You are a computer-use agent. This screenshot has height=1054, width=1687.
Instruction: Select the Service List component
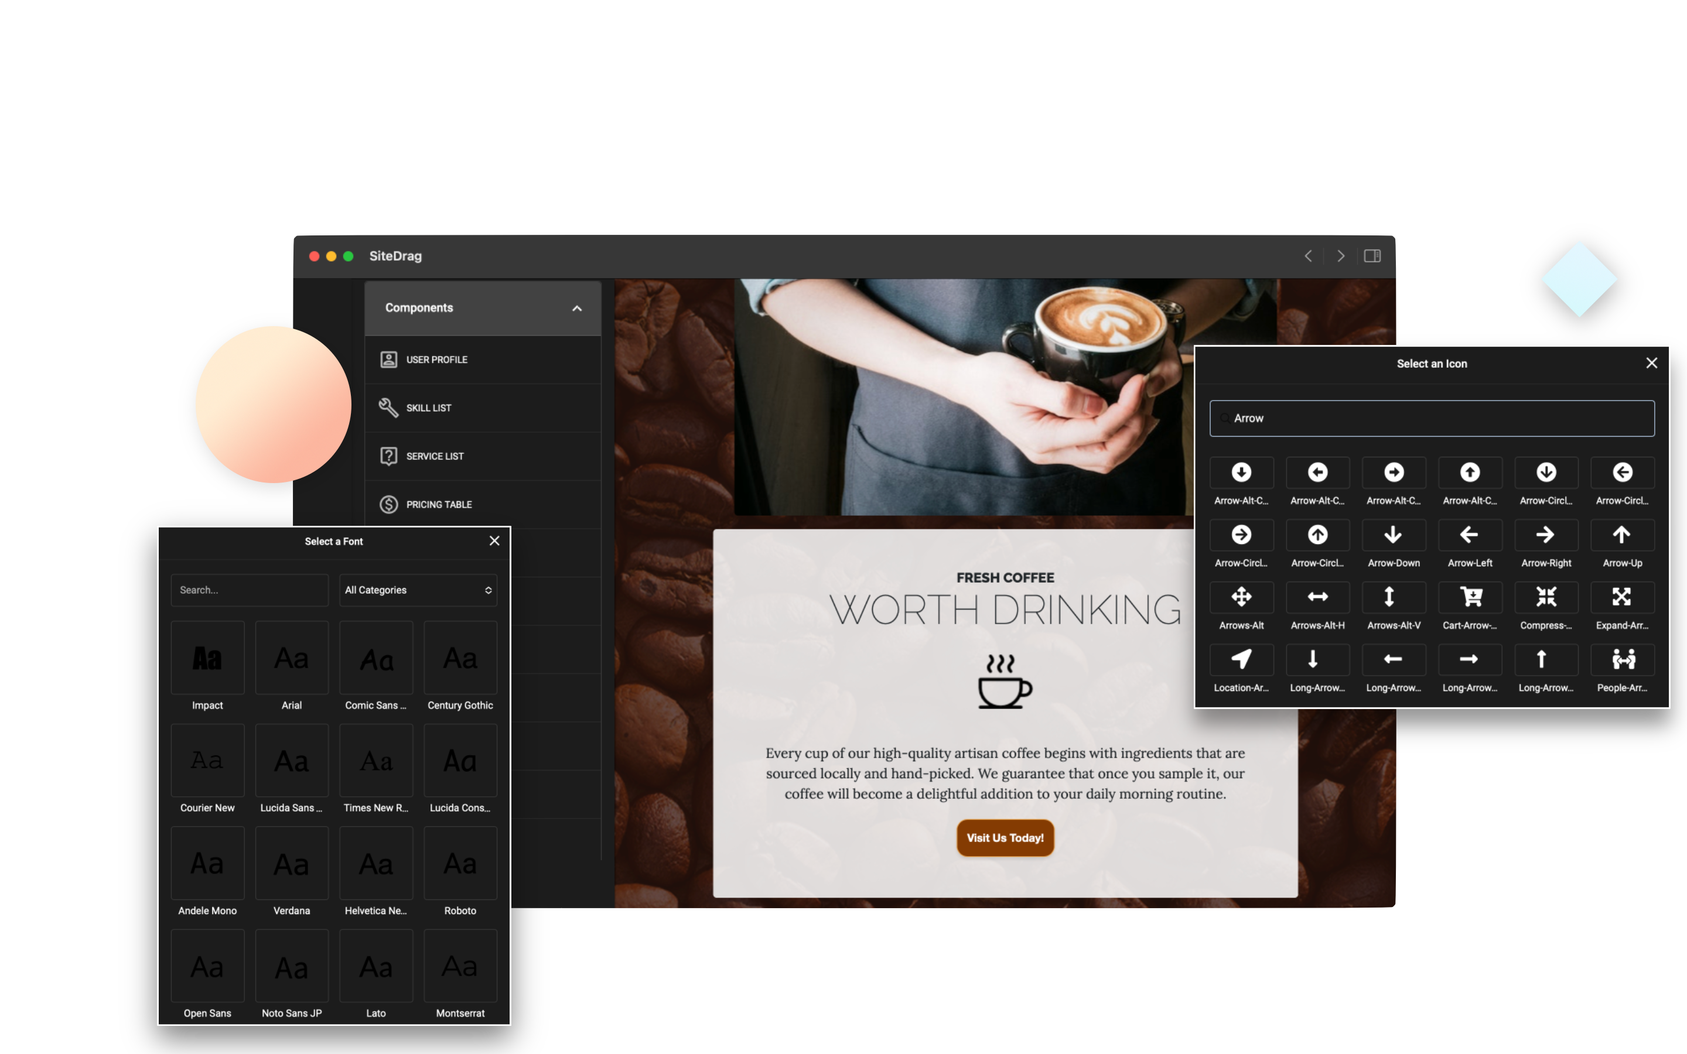coord(483,456)
